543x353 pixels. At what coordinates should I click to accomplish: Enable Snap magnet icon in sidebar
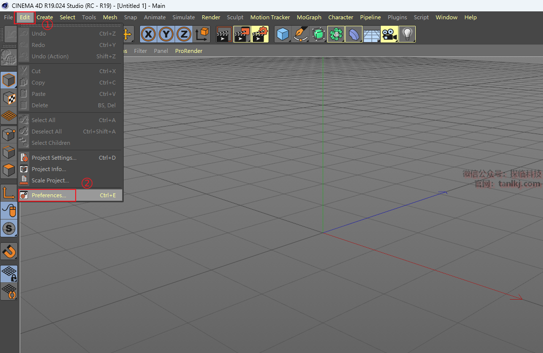[x=9, y=251]
